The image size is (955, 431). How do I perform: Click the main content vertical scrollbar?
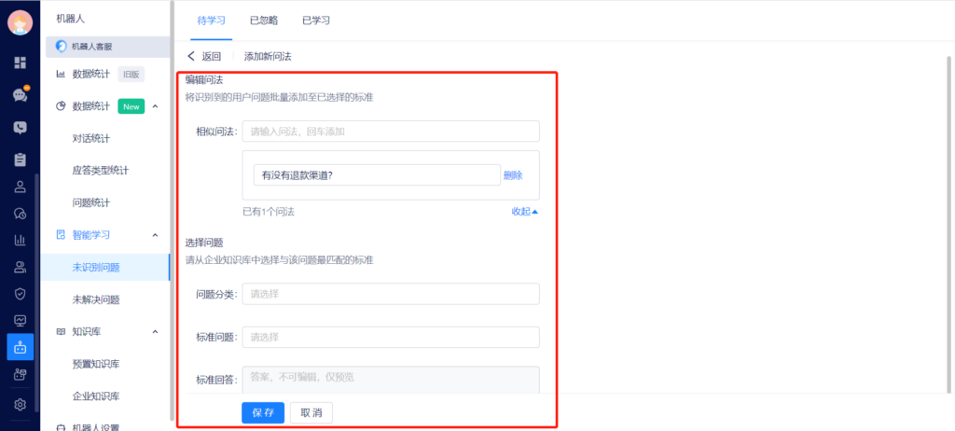pyautogui.click(x=948, y=226)
